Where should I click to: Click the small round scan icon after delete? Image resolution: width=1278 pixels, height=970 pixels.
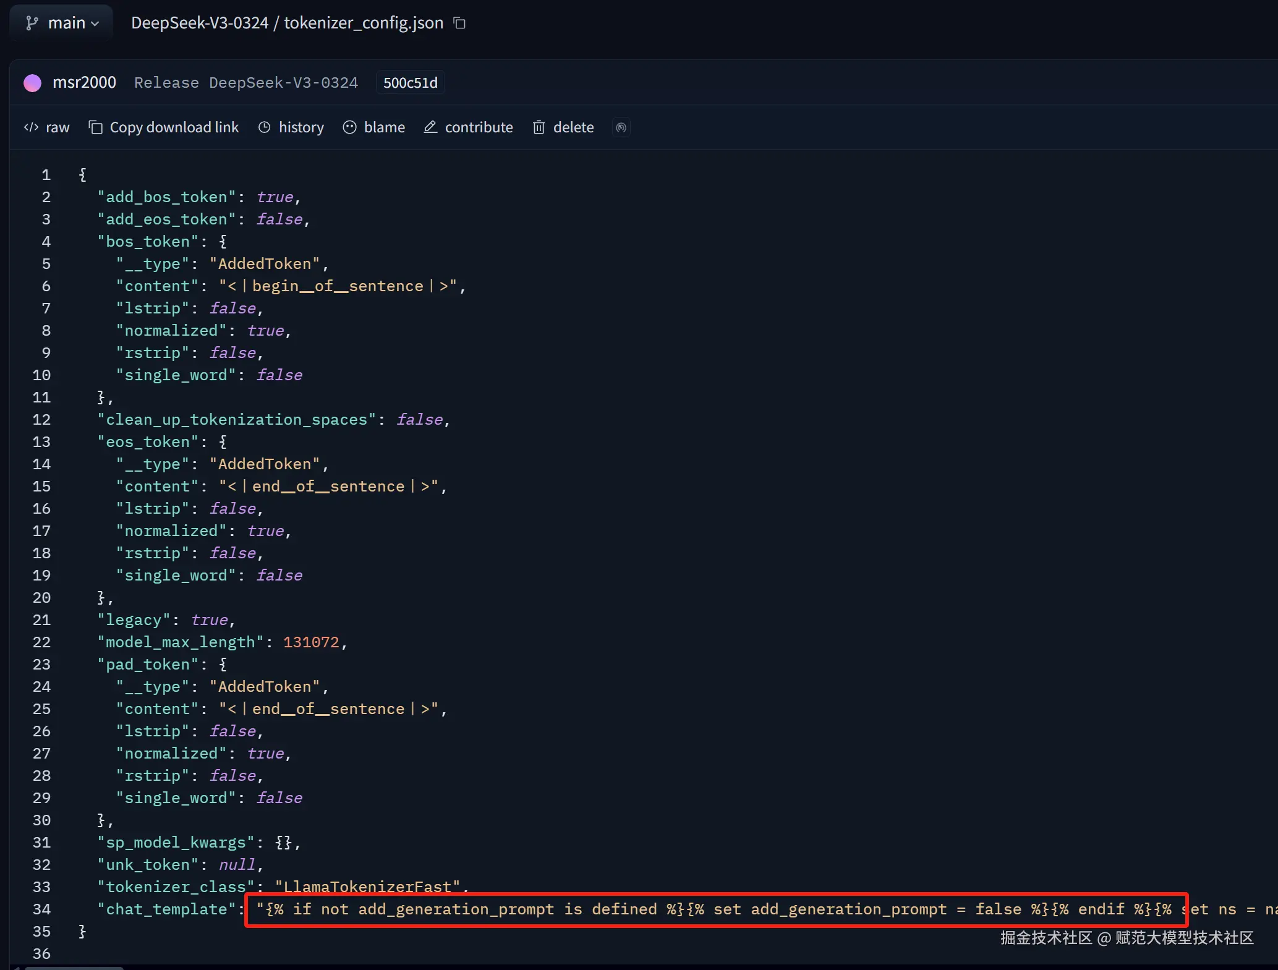621,127
